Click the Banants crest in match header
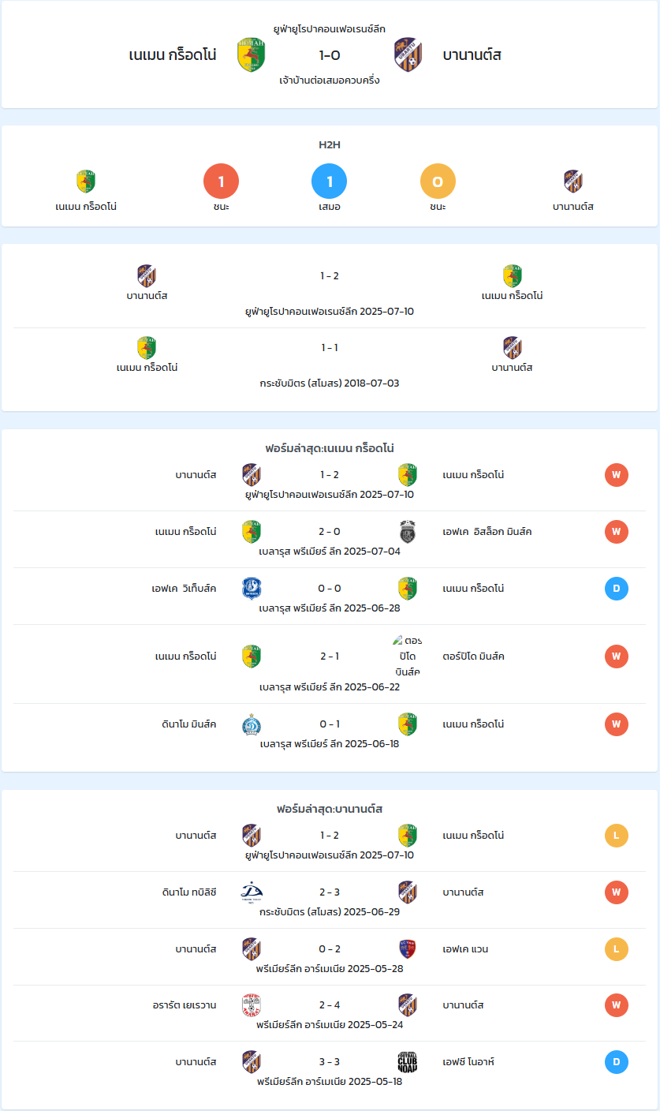Screen dimensions: 660x1111 point(408,55)
